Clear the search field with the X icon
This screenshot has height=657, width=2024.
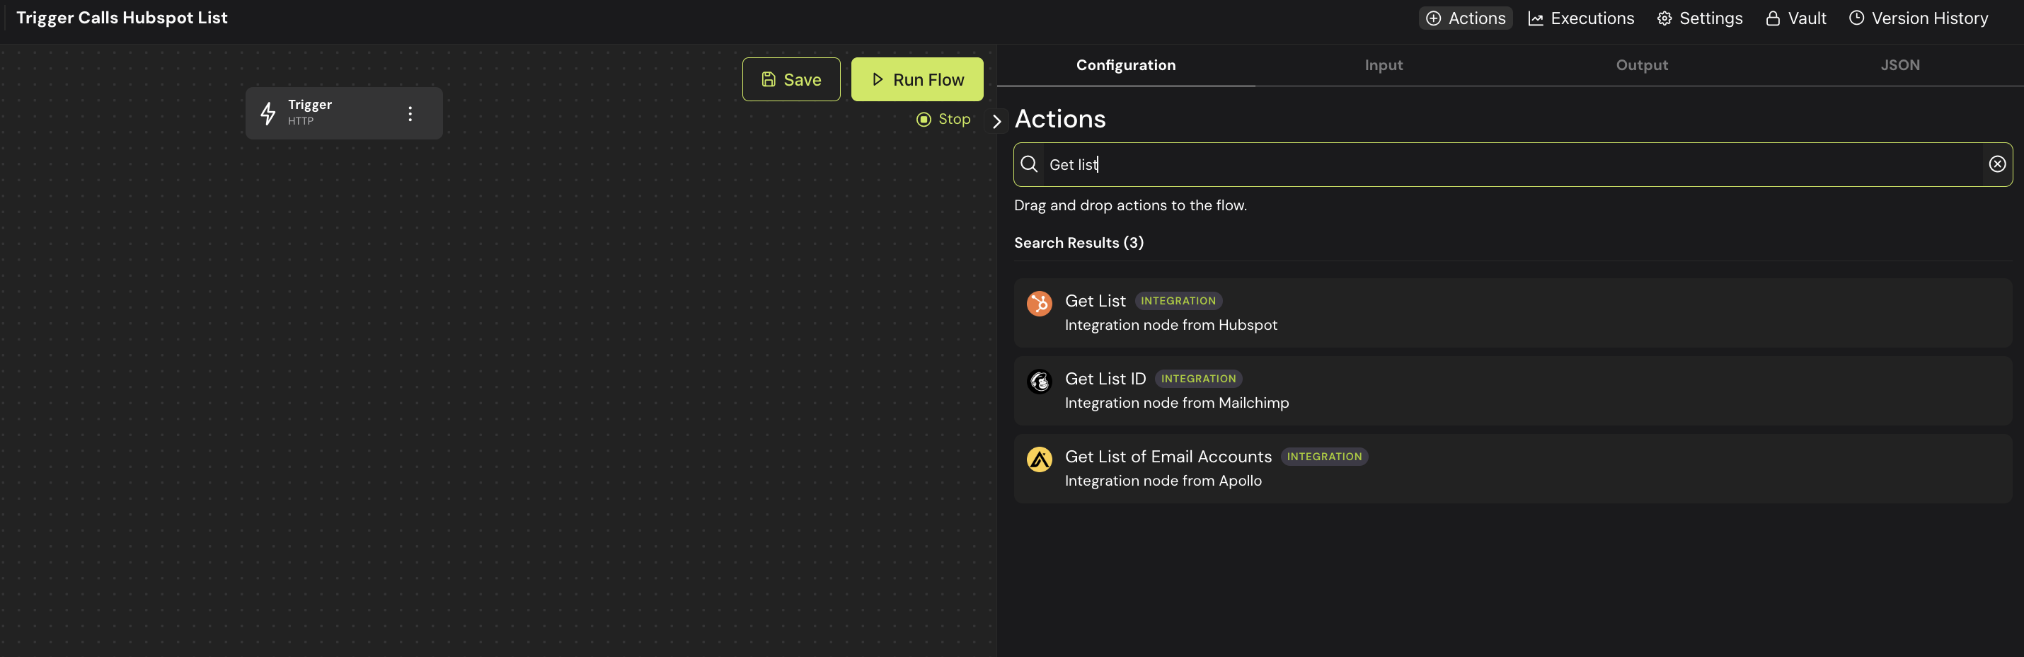(1996, 164)
